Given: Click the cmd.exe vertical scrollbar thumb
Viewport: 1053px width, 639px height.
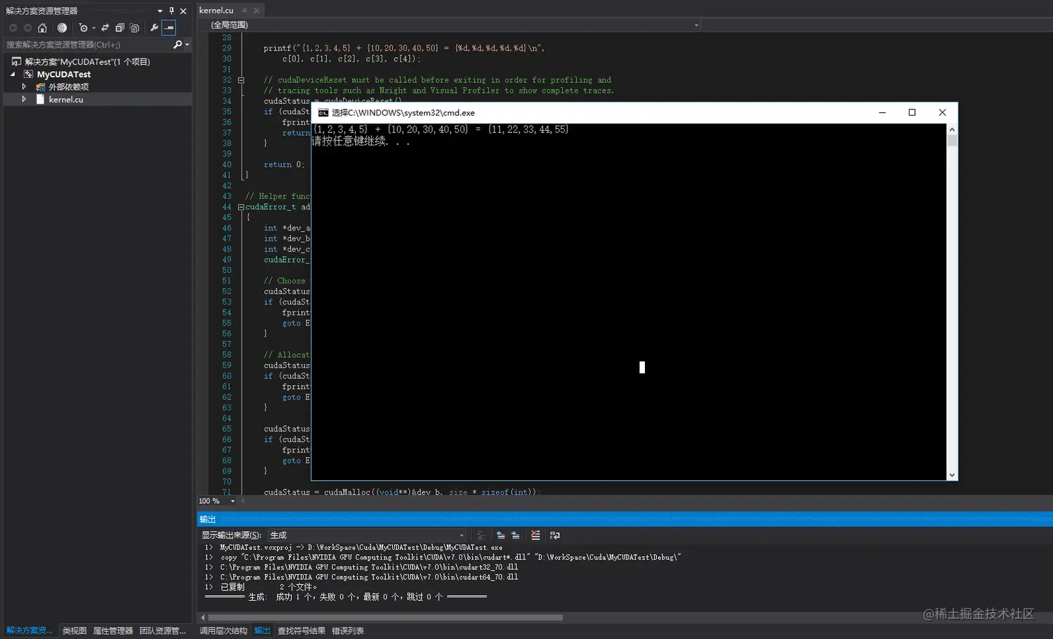Looking at the screenshot, I should click(x=952, y=141).
